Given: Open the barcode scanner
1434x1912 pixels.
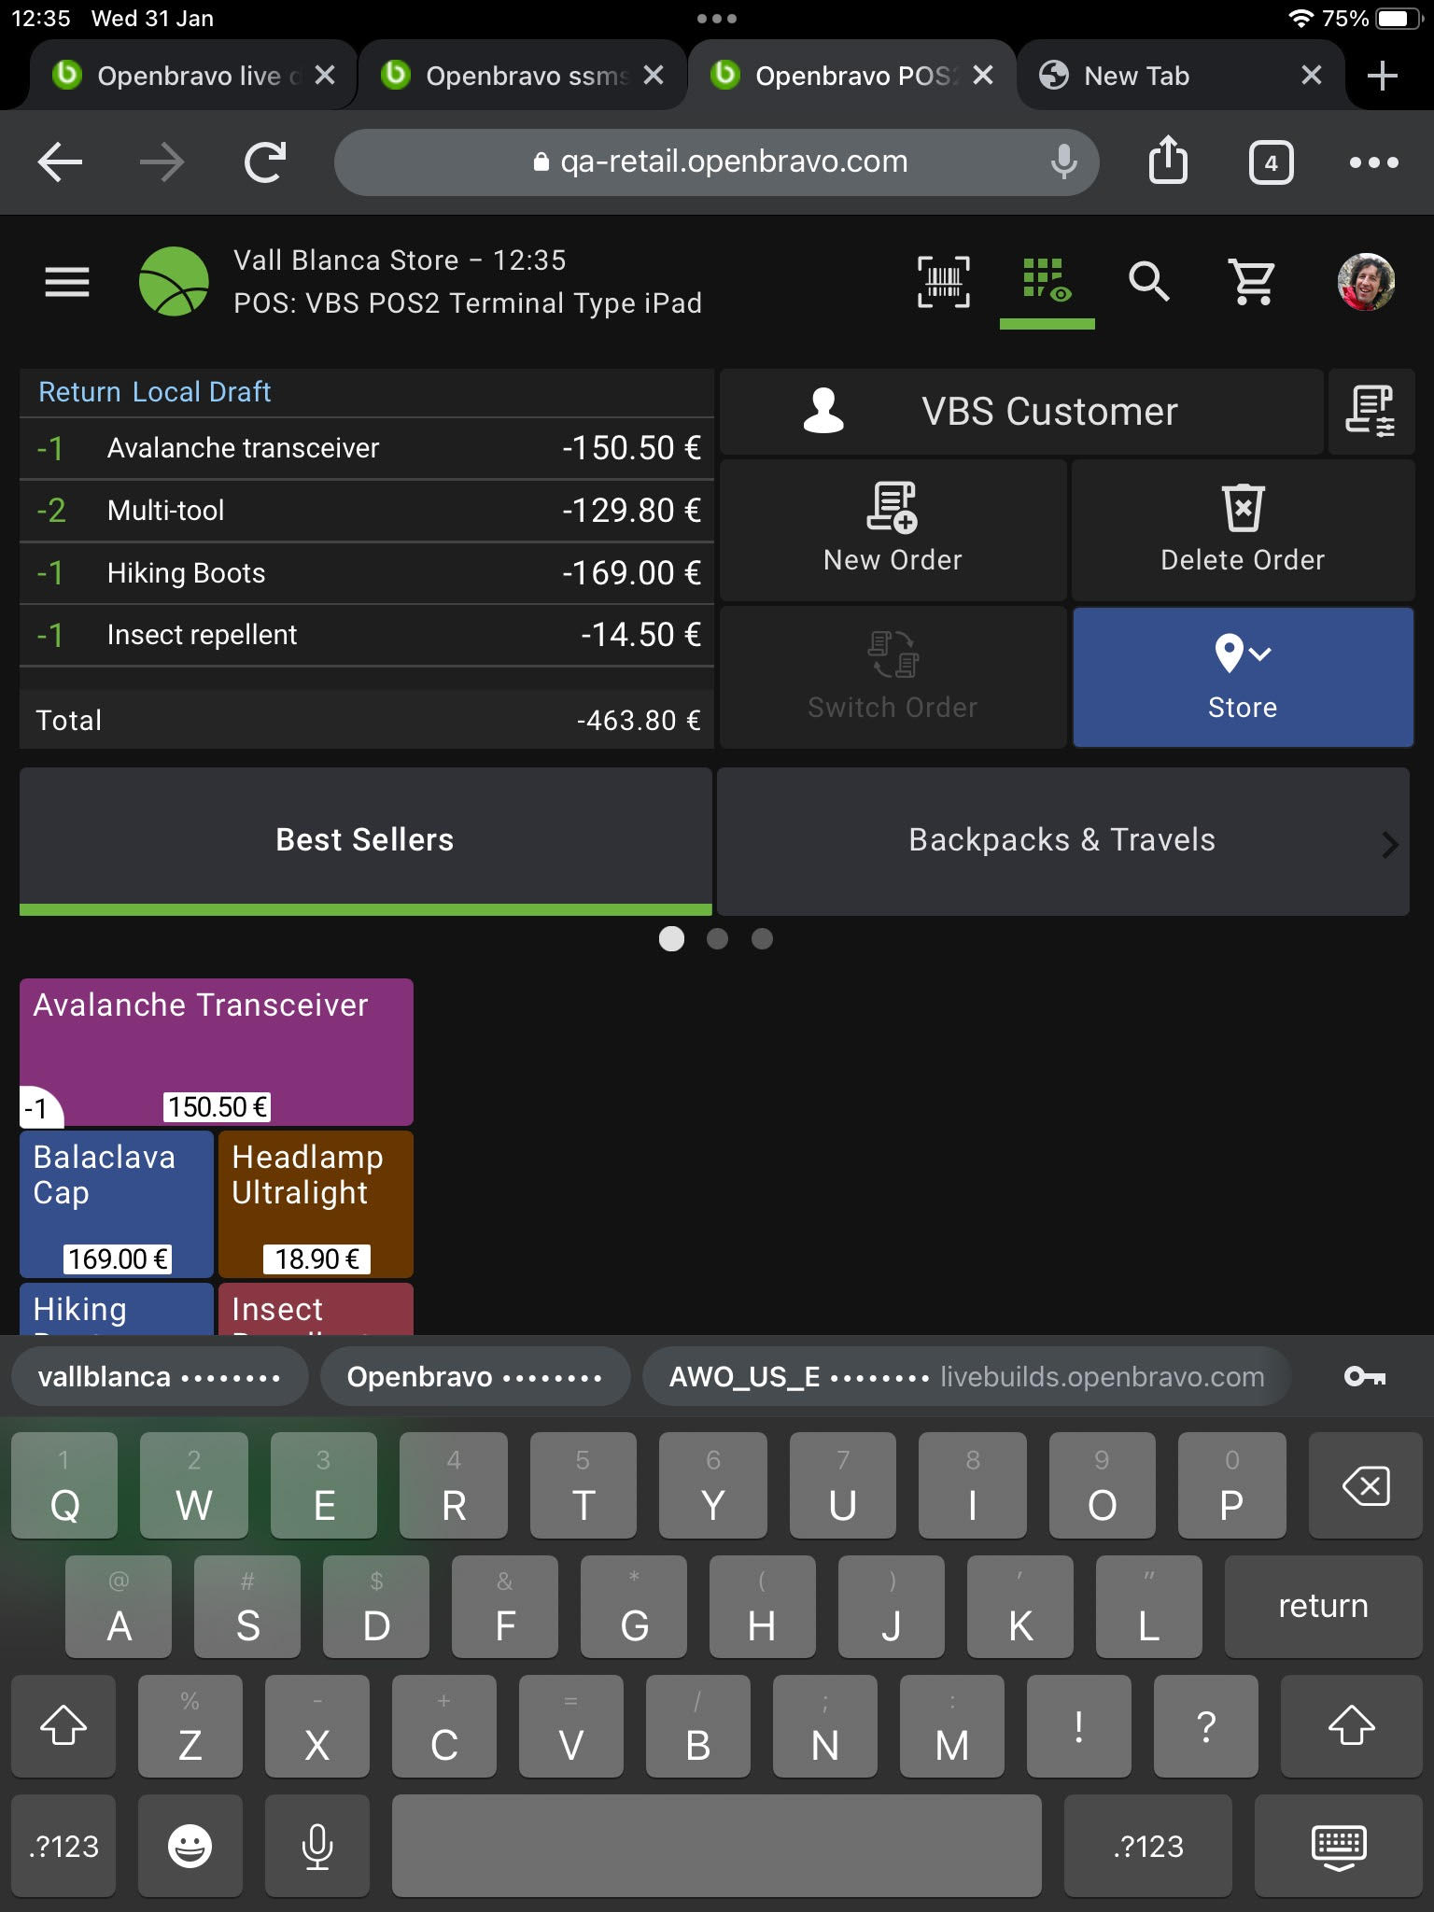Looking at the screenshot, I should 944,281.
